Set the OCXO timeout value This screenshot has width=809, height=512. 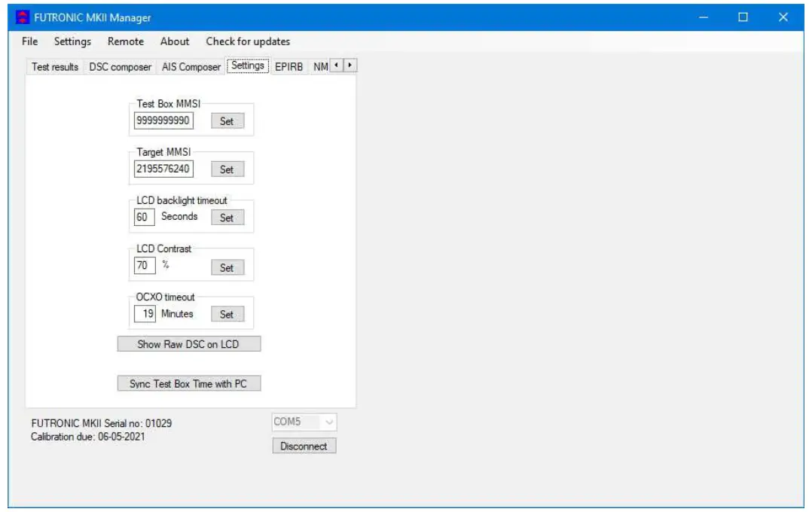227,314
